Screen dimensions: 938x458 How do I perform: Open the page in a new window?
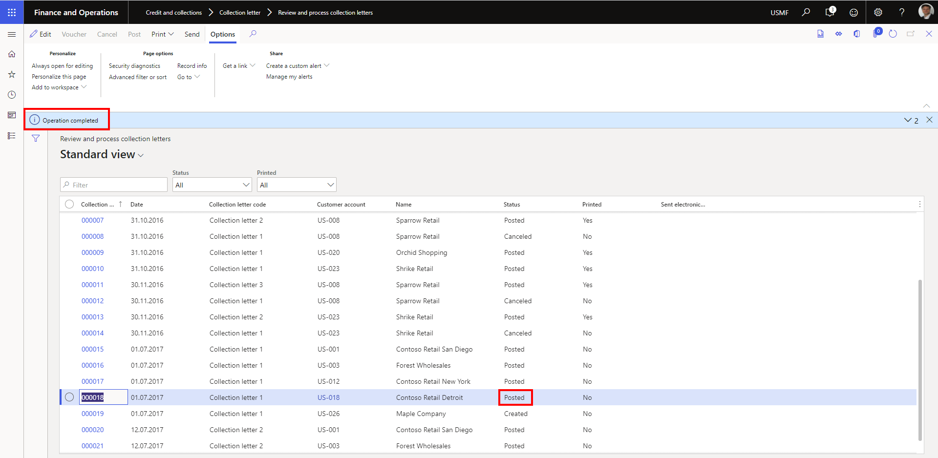click(911, 34)
